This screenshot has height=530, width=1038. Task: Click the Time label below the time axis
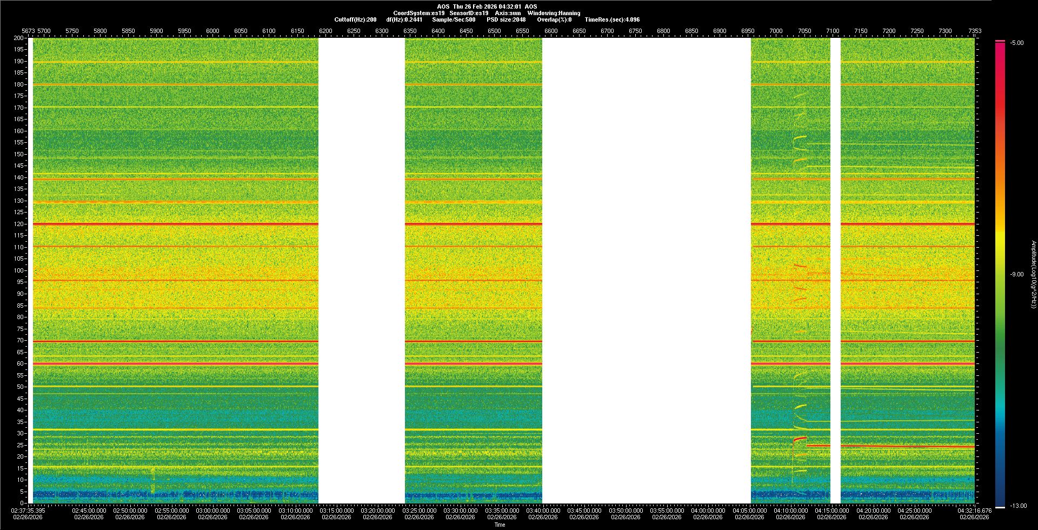[x=500, y=525]
